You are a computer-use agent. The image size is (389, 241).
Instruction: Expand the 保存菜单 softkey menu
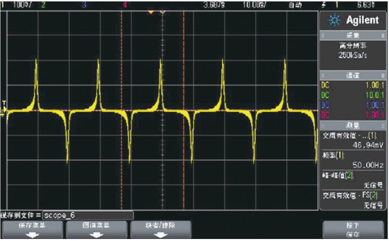pos(33,229)
